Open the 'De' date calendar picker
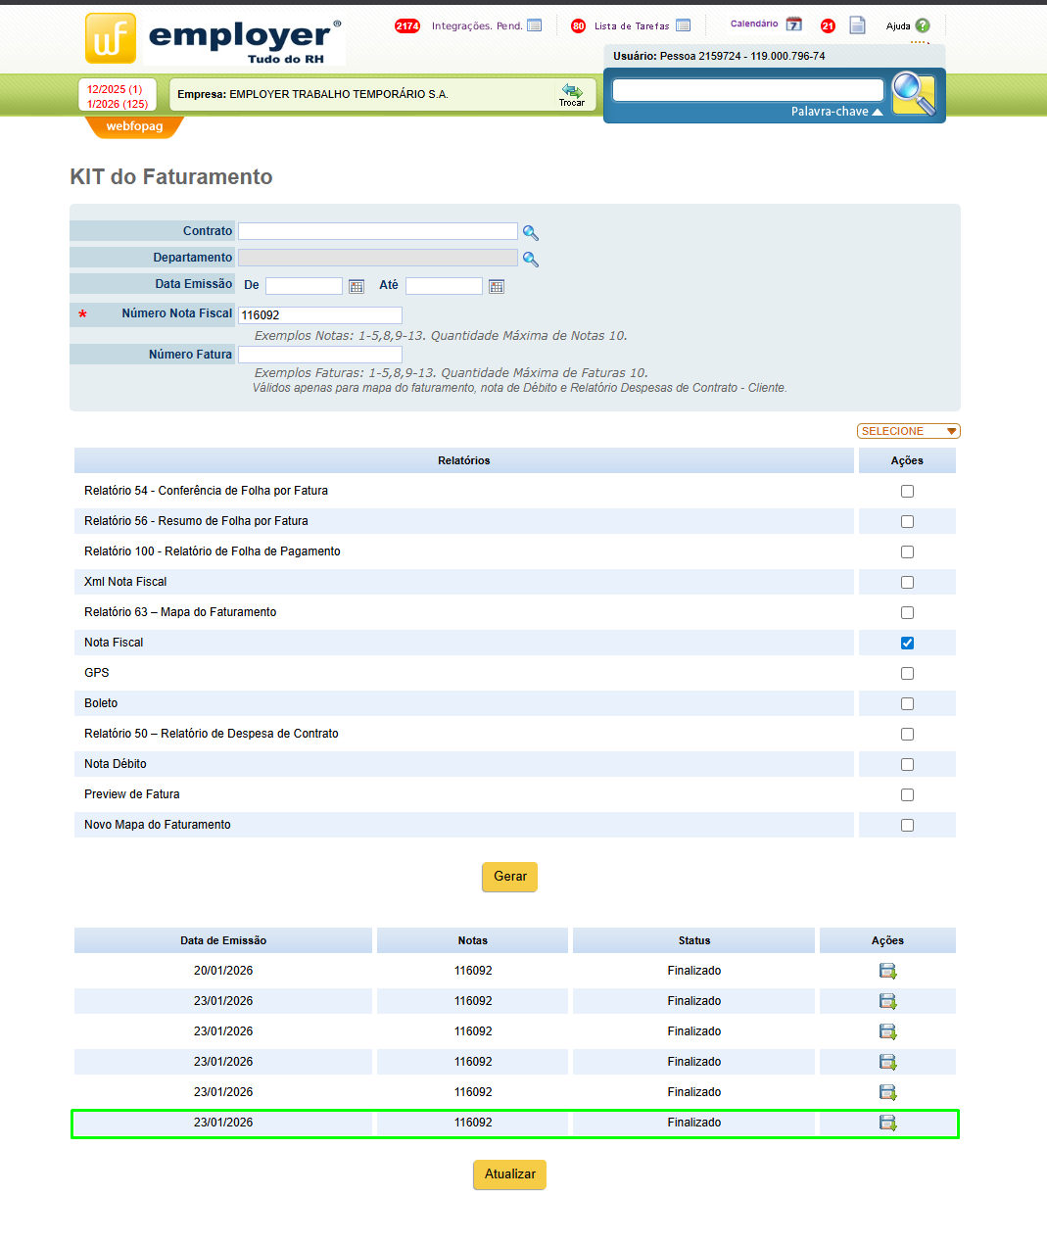The height and width of the screenshot is (1244, 1047). pos(357,286)
